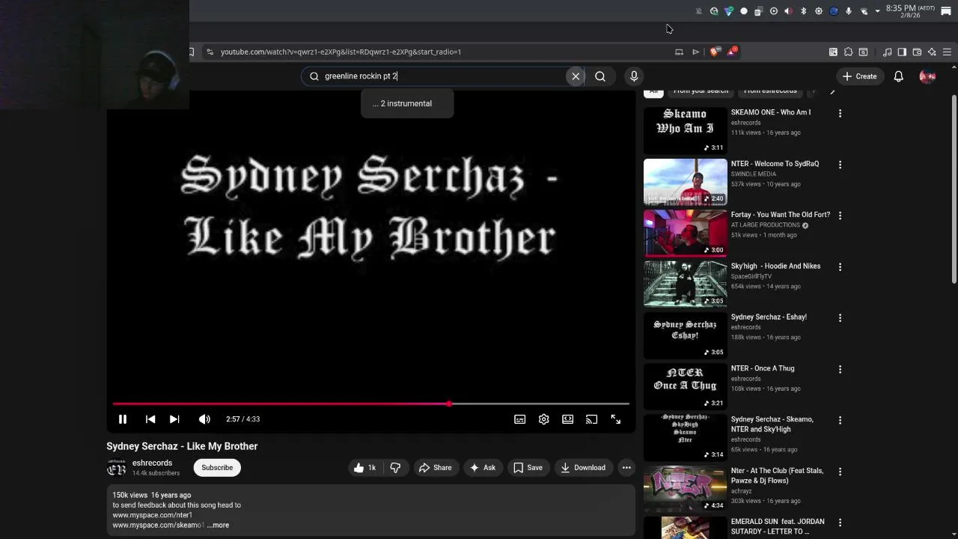
Task: Show more filter chips with the arrow
Action: pyautogui.click(x=832, y=91)
